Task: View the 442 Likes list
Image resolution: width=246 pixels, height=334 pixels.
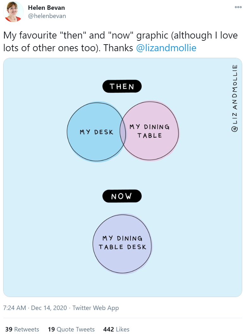Action: tap(116, 329)
